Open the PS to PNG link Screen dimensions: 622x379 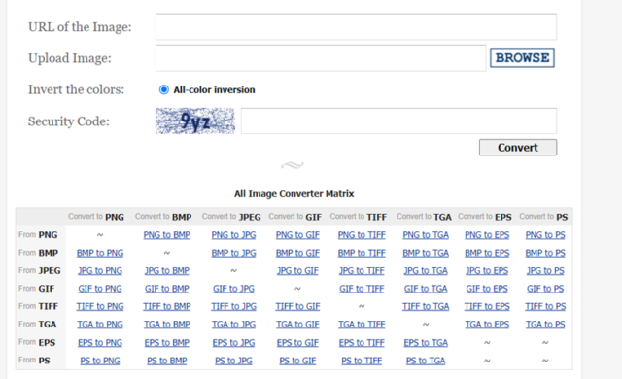[100, 361]
